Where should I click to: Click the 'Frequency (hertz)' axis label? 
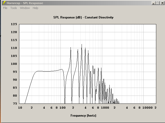click(83, 116)
